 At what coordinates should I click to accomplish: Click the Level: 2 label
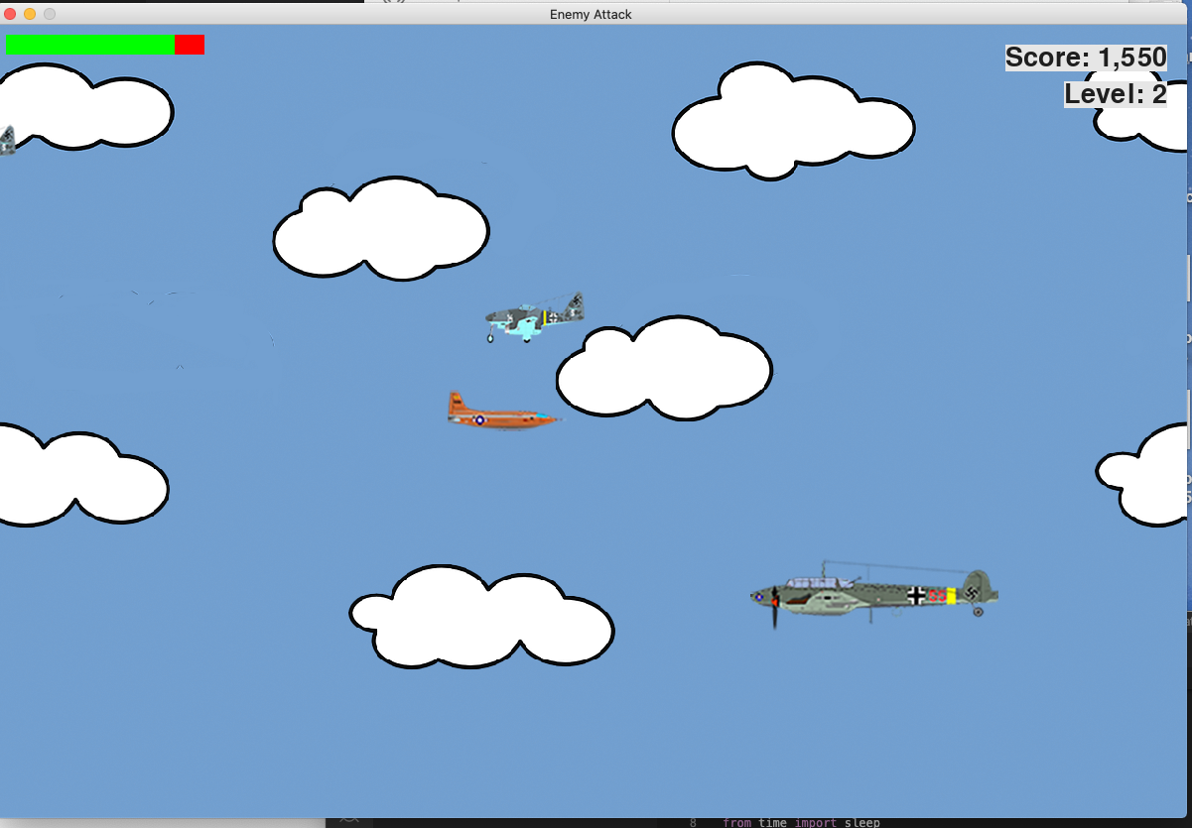coord(1116,95)
